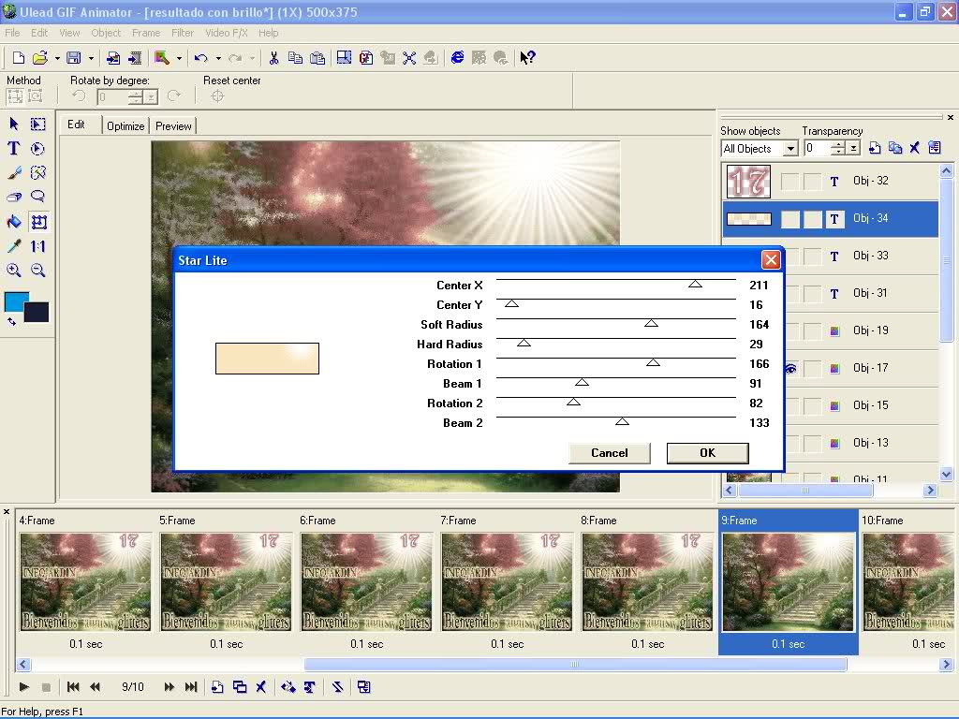Select the Pick arrow tool
959x719 pixels.
13,125
